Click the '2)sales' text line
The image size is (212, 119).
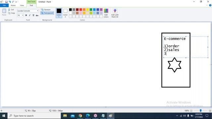(x=172, y=50)
